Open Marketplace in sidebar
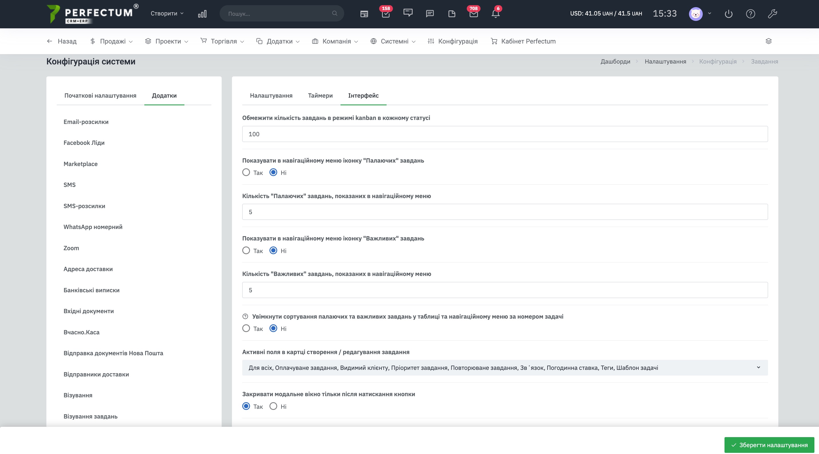Screen dimensions: 819x454 pyautogui.click(x=80, y=164)
